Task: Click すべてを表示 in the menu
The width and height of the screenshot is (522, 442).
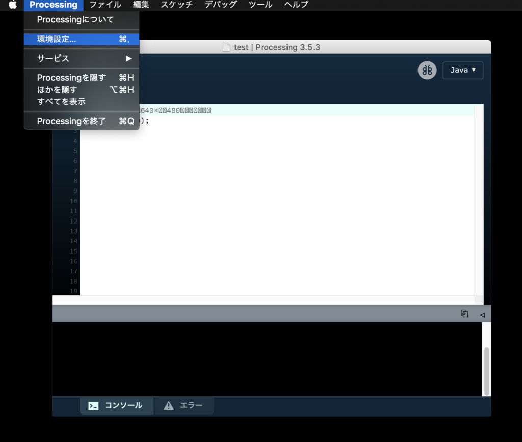Action: (82, 102)
